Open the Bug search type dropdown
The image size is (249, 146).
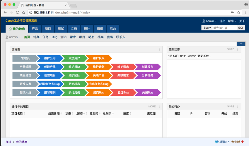(x=207, y=28)
